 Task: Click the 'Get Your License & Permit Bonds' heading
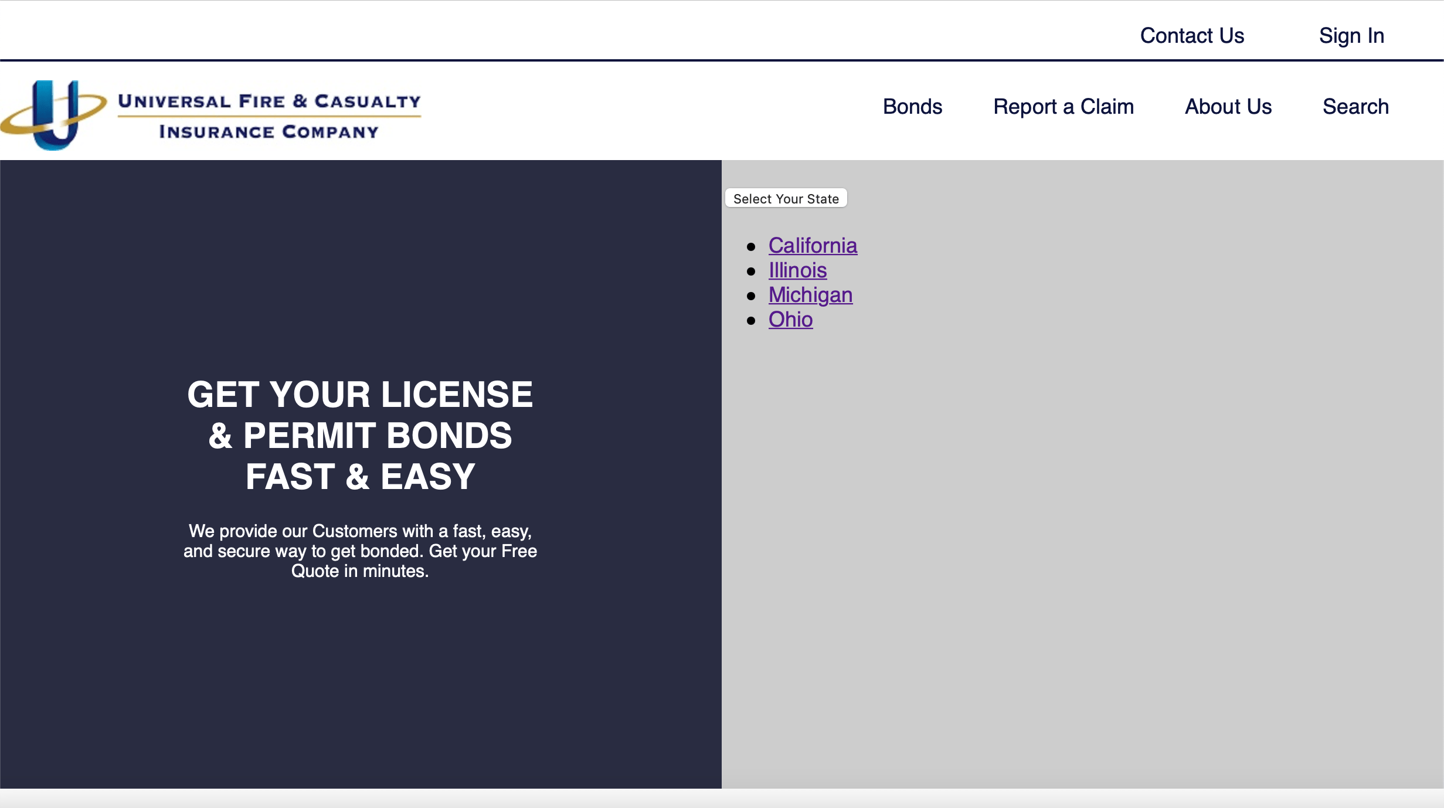360,435
